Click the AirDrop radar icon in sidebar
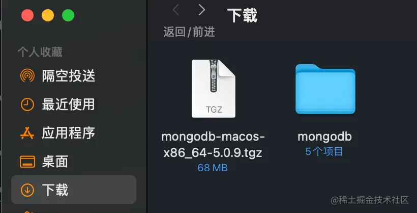 (x=27, y=76)
